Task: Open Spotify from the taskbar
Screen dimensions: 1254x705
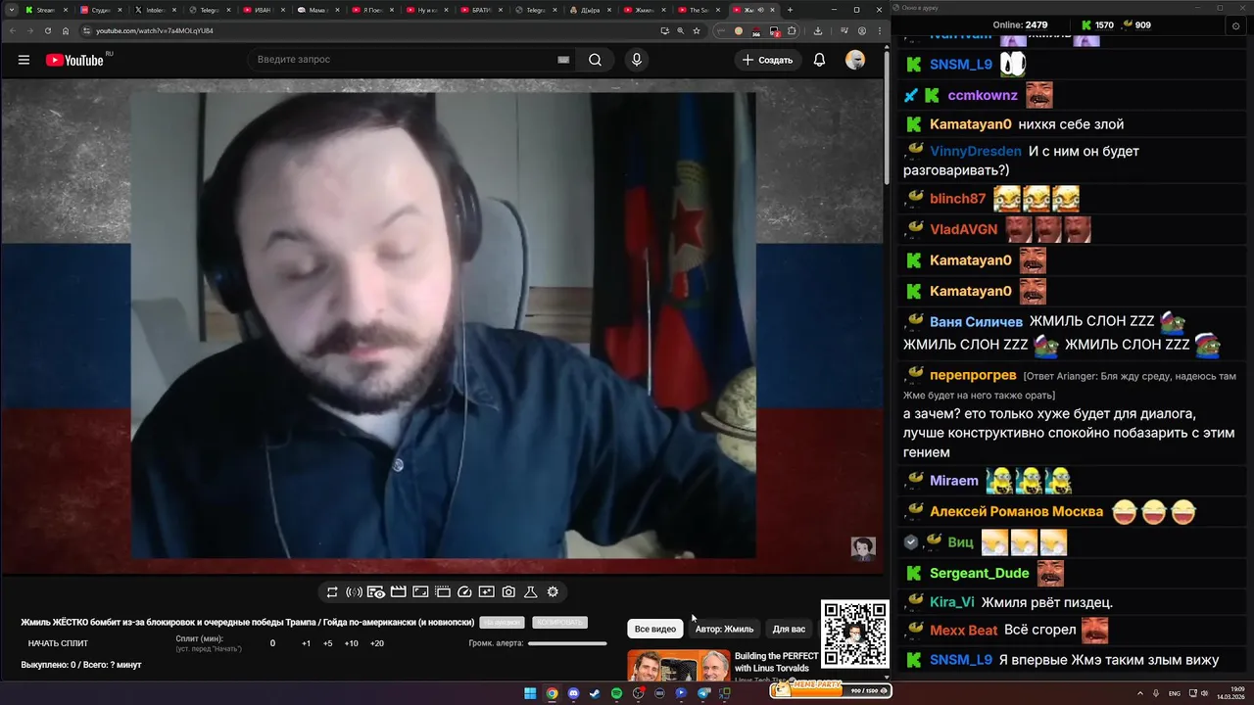Action: coord(616,693)
